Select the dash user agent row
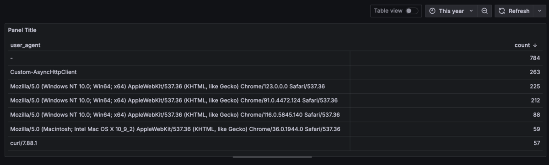This screenshot has height=165, width=549. coord(274,58)
